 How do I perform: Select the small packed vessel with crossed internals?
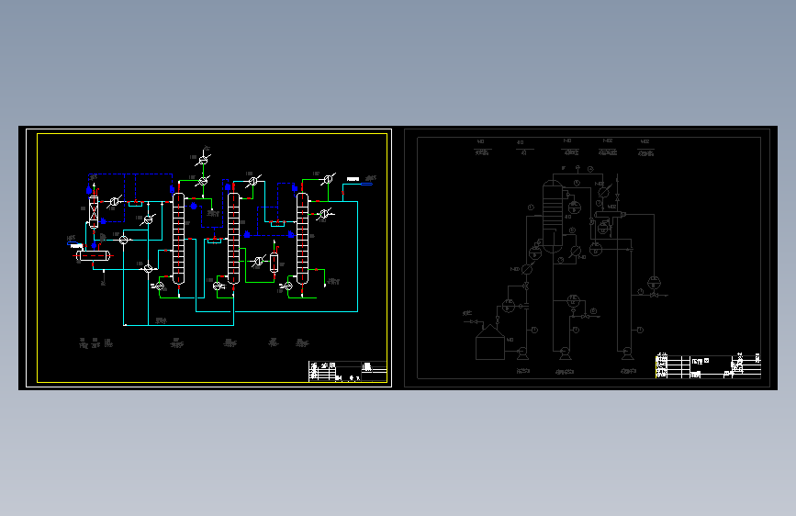94,212
